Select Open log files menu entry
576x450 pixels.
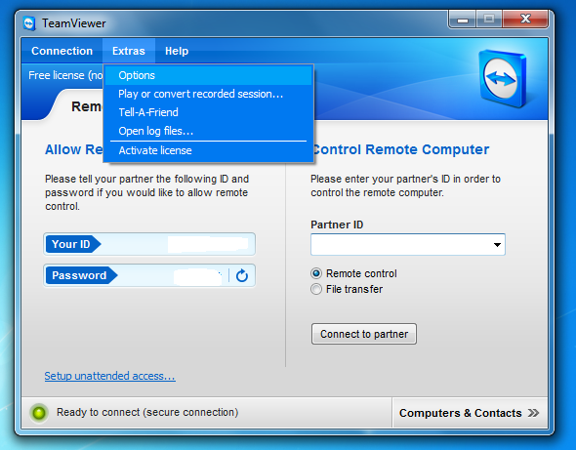[208, 131]
